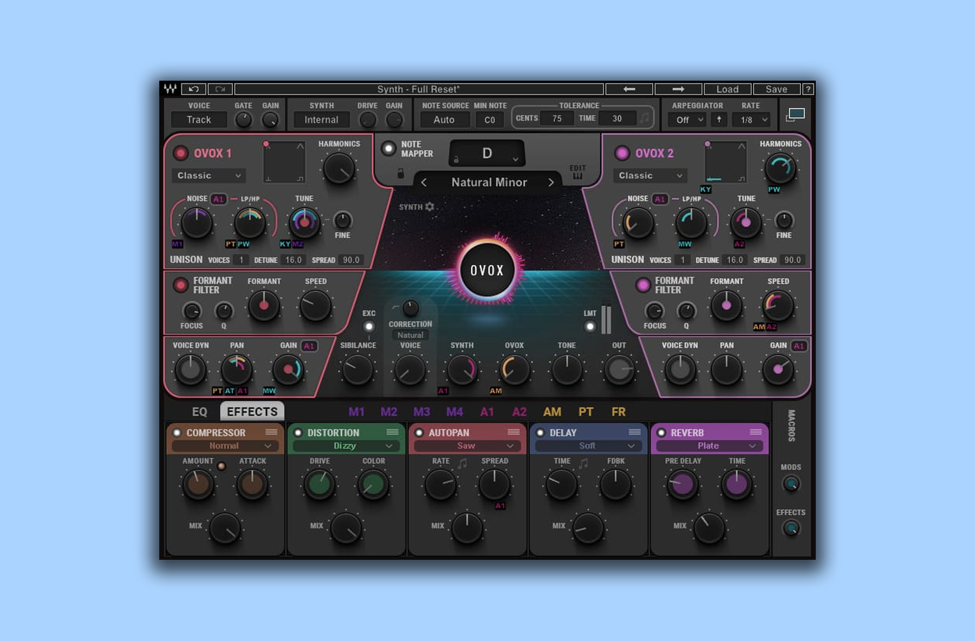Click the redo arrow icon
The width and height of the screenshot is (975, 641).
[220, 89]
